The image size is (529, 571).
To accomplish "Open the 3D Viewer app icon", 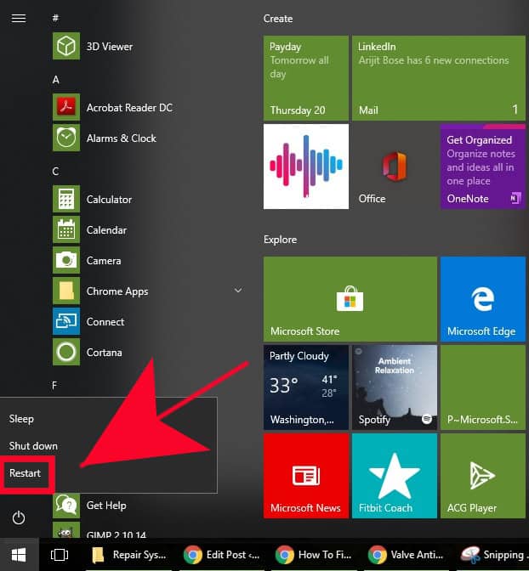I will pos(66,46).
